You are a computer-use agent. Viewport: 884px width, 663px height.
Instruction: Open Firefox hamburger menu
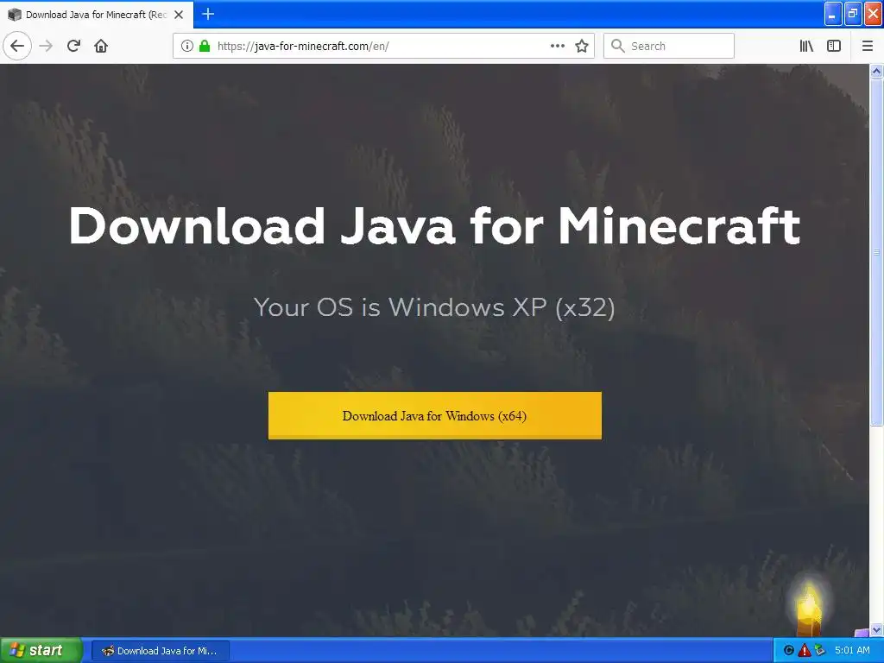pos(867,46)
